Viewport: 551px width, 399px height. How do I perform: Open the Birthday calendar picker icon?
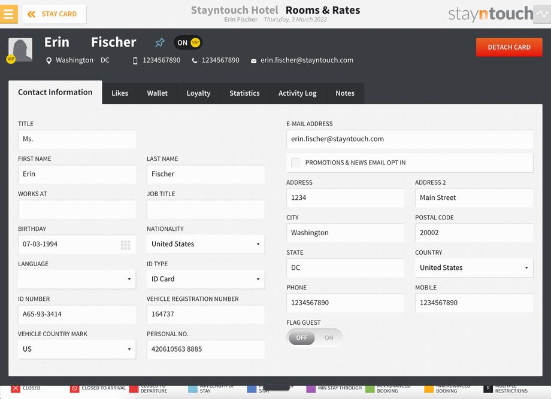(125, 245)
